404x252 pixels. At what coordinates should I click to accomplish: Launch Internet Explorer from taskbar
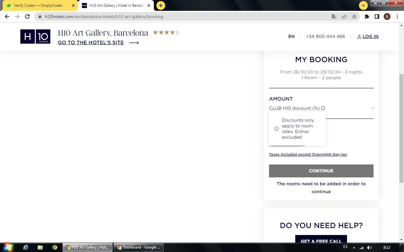(x=26, y=247)
